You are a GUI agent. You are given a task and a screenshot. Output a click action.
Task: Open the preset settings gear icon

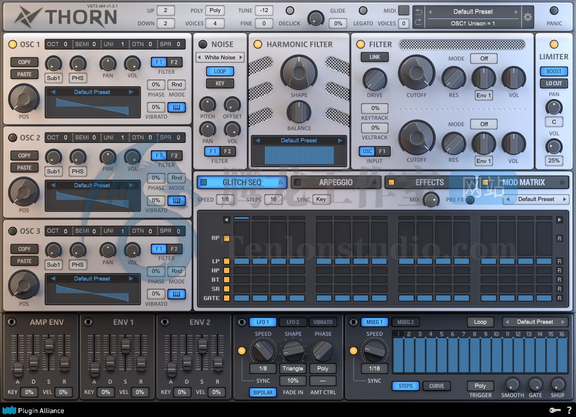528,17
